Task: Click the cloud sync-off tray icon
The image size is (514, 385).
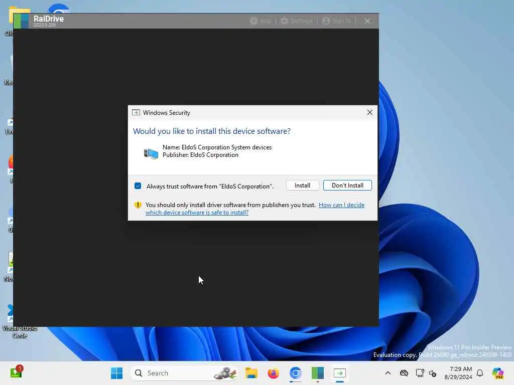Action: tap(404, 373)
